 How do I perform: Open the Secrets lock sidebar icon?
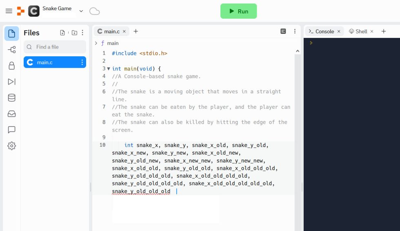tap(12, 66)
